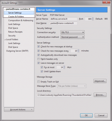This screenshot has height=121, width=112.
Task: Toggle Check for new messages at startup
Action: [39, 47]
